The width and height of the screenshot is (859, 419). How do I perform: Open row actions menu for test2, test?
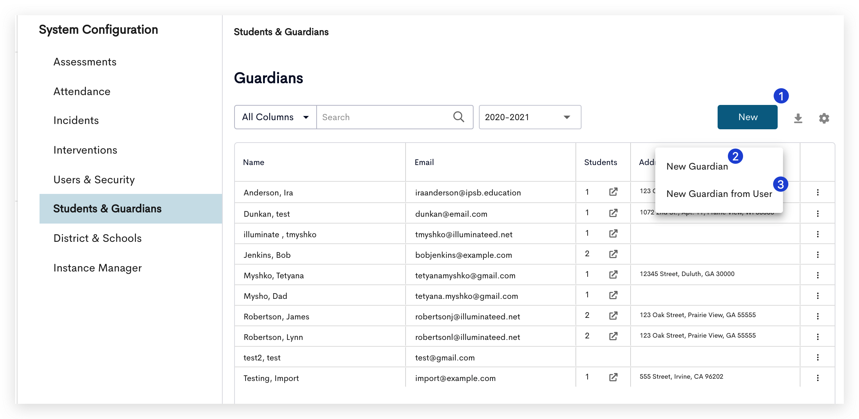click(x=818, y=357)
